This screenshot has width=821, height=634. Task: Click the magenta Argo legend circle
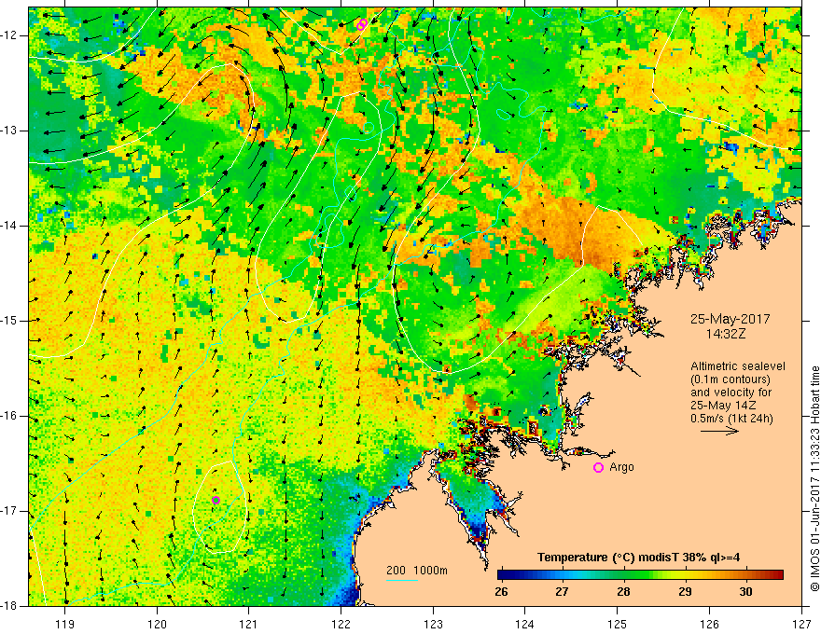(x=598, y=468)
